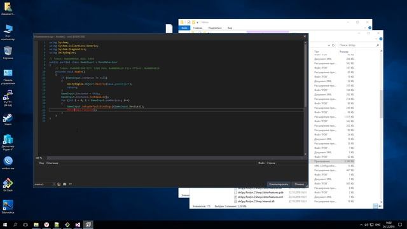Viewport: 407px width, 229px height.
Task: Open the clock and date in taskbar
Action: pyautogui.click(x=389, y=225)
